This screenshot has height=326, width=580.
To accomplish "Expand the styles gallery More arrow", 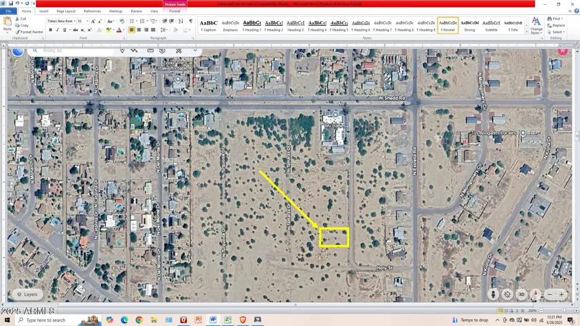I will [526, 32].
